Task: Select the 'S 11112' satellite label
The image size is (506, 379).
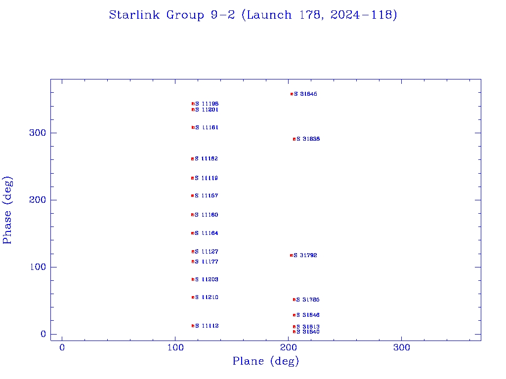Action: [207, 326]
